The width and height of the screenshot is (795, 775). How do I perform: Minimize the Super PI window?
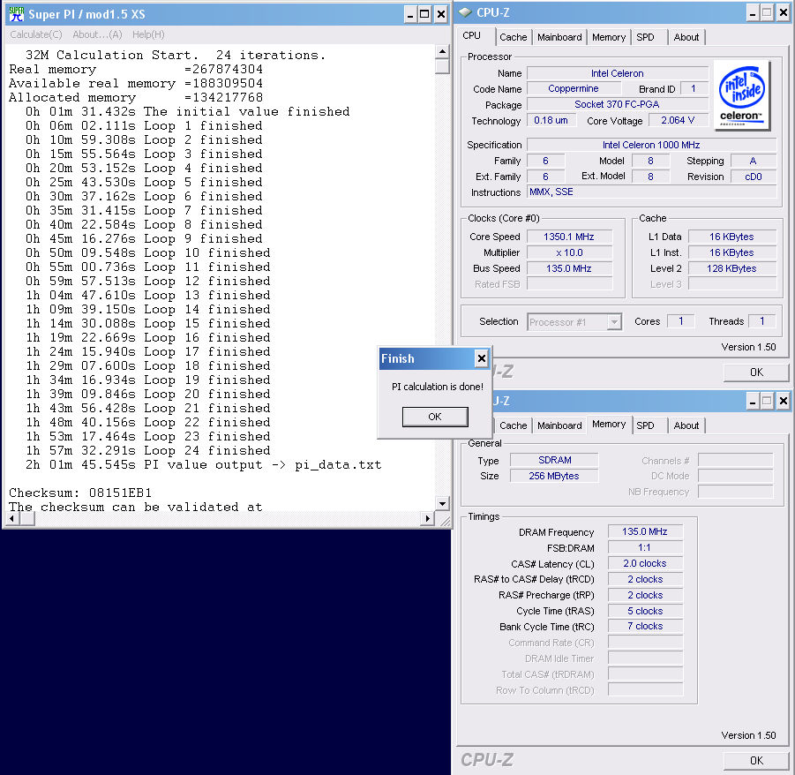click(x=410, y=14)
